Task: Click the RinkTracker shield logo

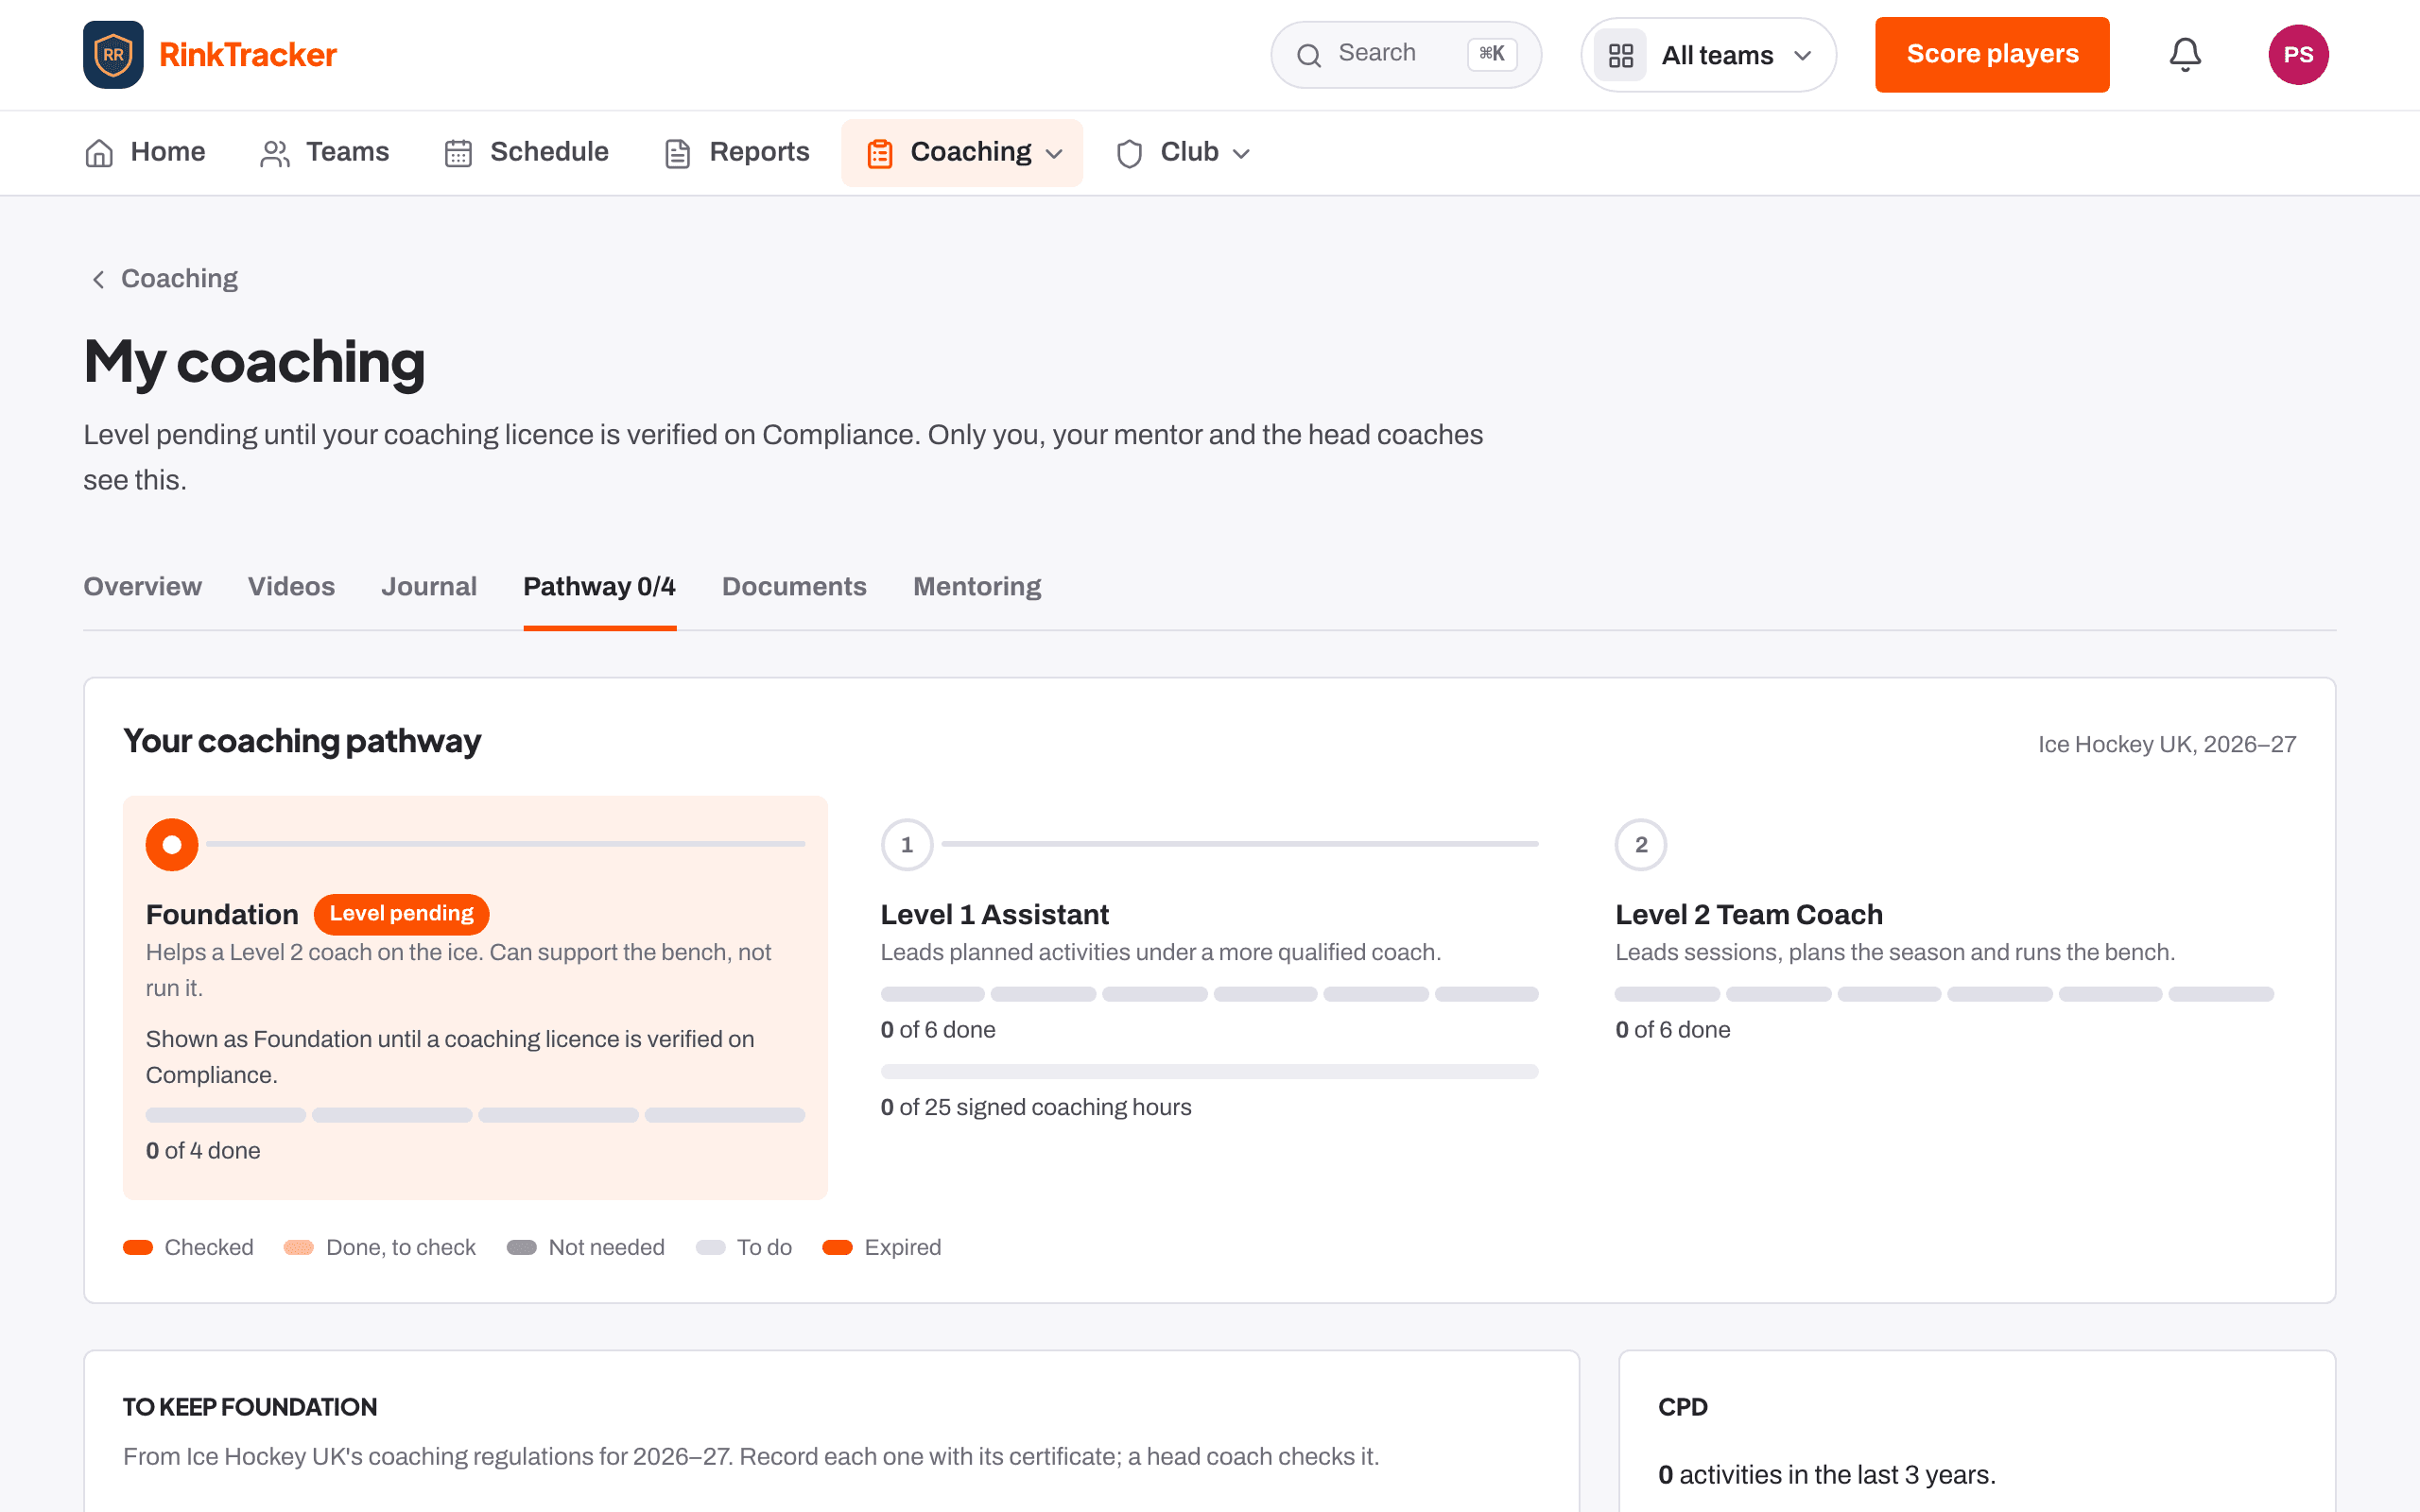Action: (x=113, y=54)
